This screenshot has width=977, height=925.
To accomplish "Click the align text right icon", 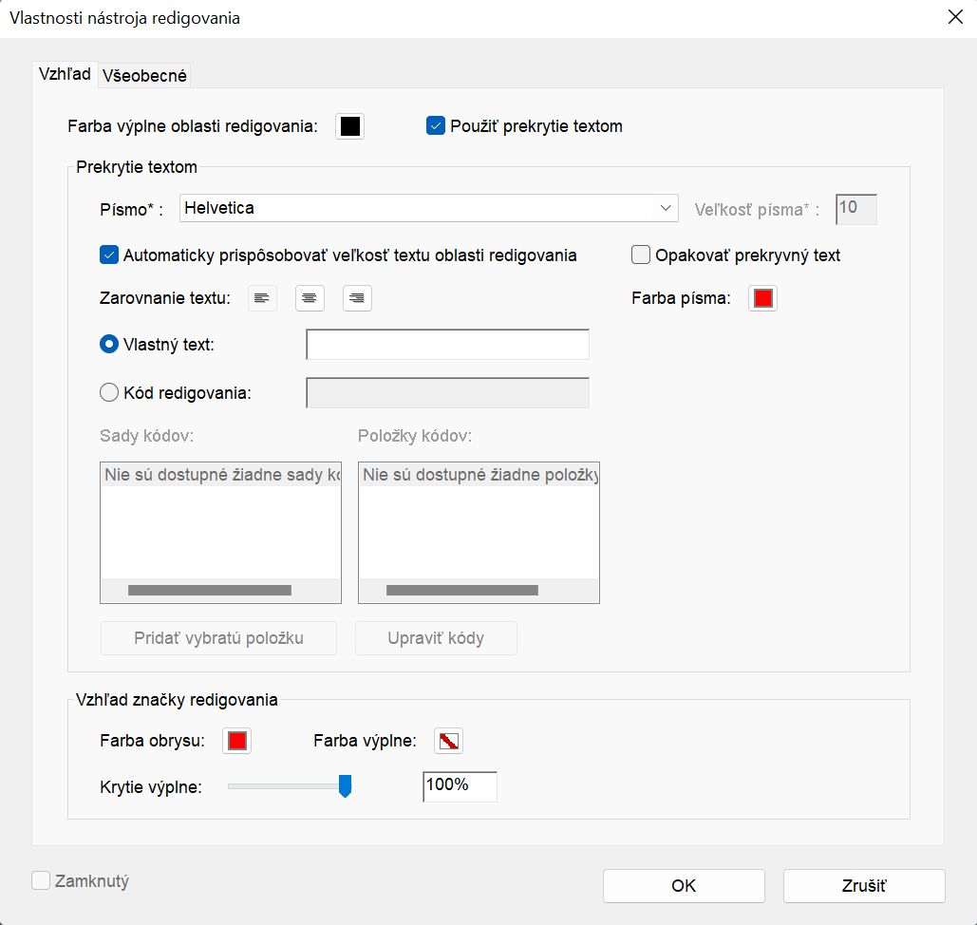I will tap(357, 299).
